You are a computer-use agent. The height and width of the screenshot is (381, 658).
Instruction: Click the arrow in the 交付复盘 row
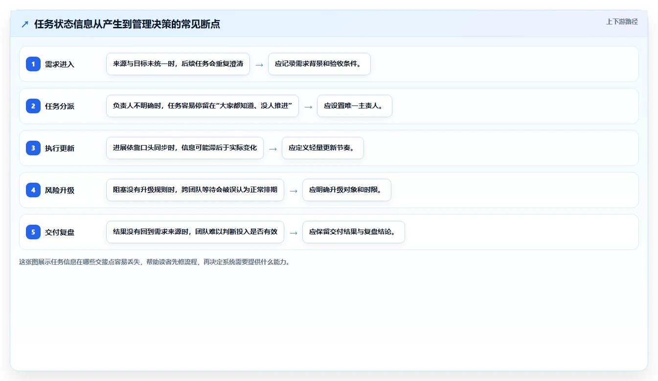click(294, 233)
